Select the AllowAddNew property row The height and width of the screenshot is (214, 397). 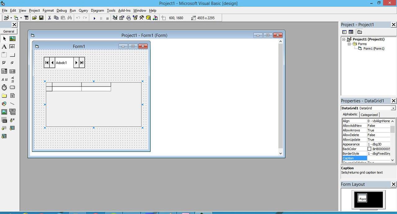(x=366, y=126)
